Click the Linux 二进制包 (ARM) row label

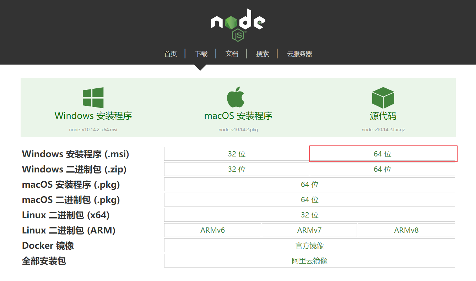pos(69,230)
